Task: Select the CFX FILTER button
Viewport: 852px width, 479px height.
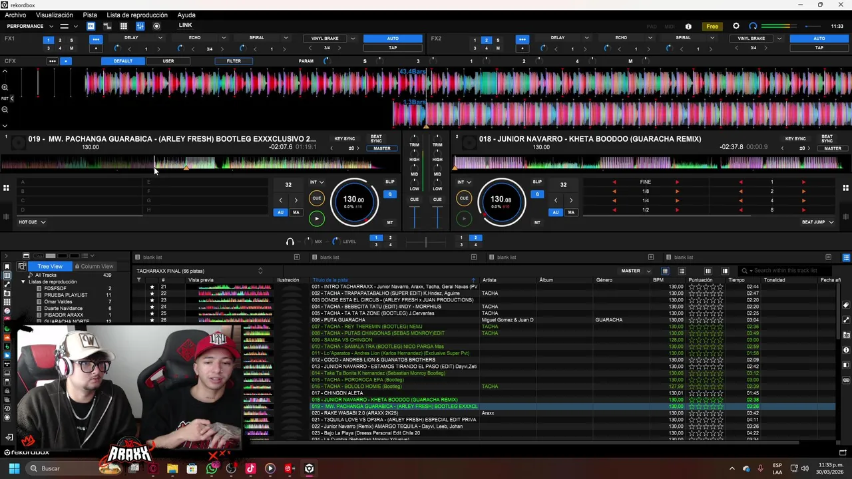Action: tap(234, 61)
